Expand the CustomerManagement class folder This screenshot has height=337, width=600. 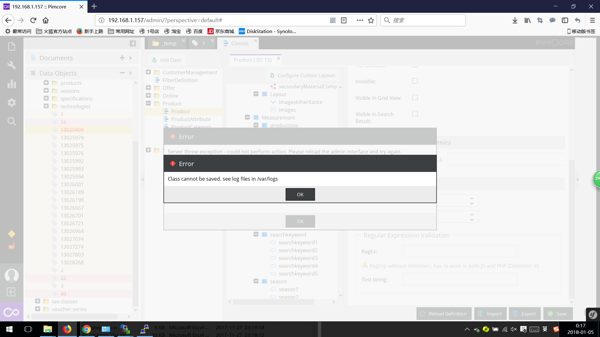[148, 72]
